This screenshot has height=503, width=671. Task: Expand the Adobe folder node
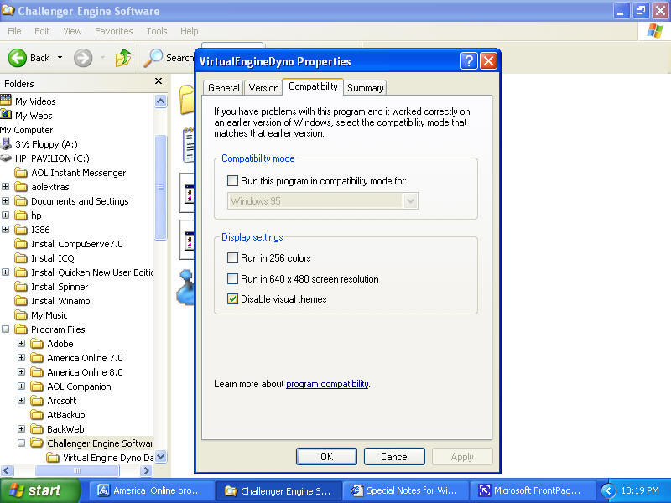pos(22,343)
